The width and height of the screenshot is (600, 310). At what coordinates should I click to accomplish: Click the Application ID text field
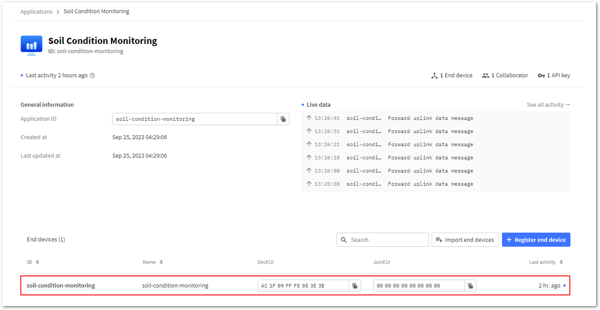click(195, 119)
